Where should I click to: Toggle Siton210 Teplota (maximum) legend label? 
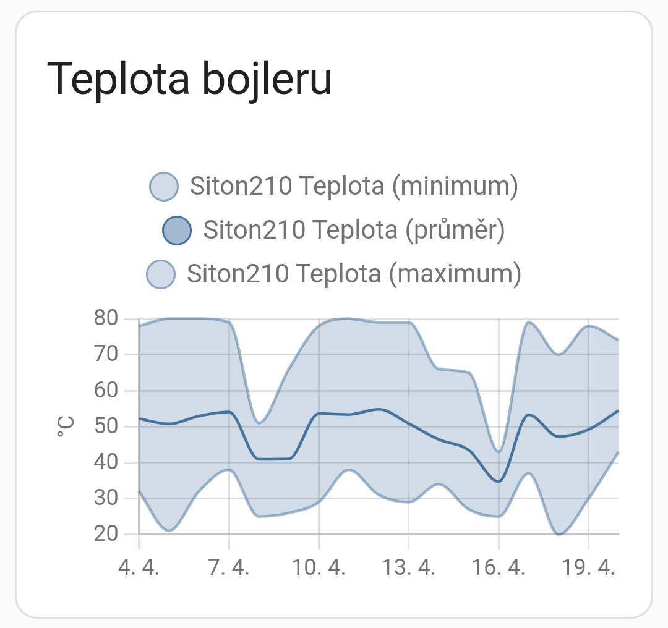coord(354,274)
